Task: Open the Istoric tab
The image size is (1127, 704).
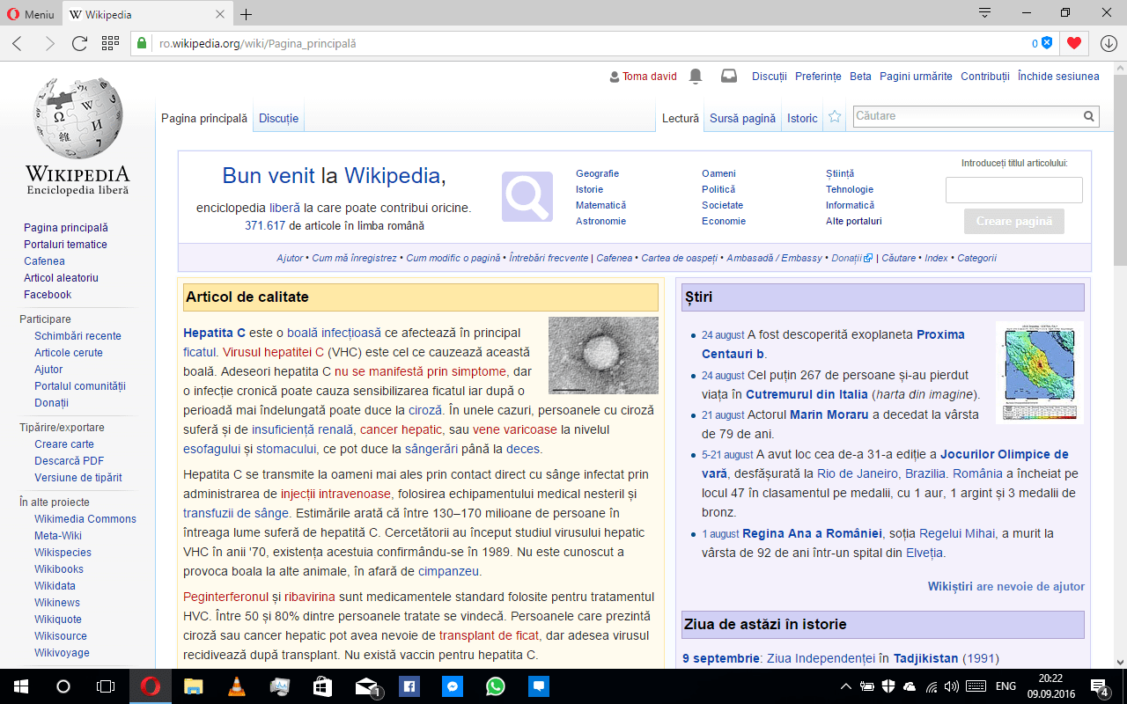Action: click(x=802, y=118)
